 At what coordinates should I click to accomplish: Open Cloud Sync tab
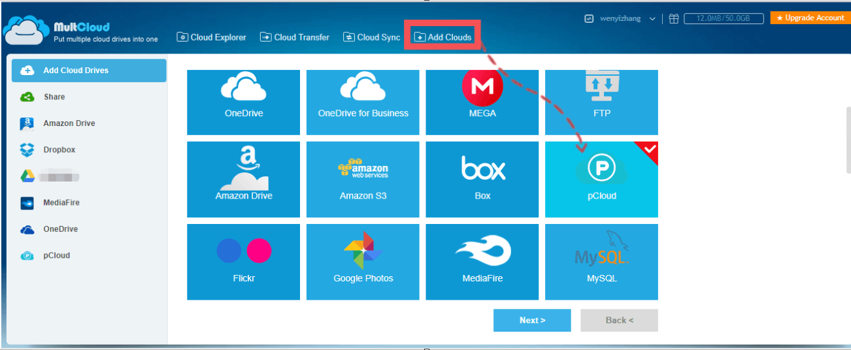pyautogui.click(x=372, y=37)
